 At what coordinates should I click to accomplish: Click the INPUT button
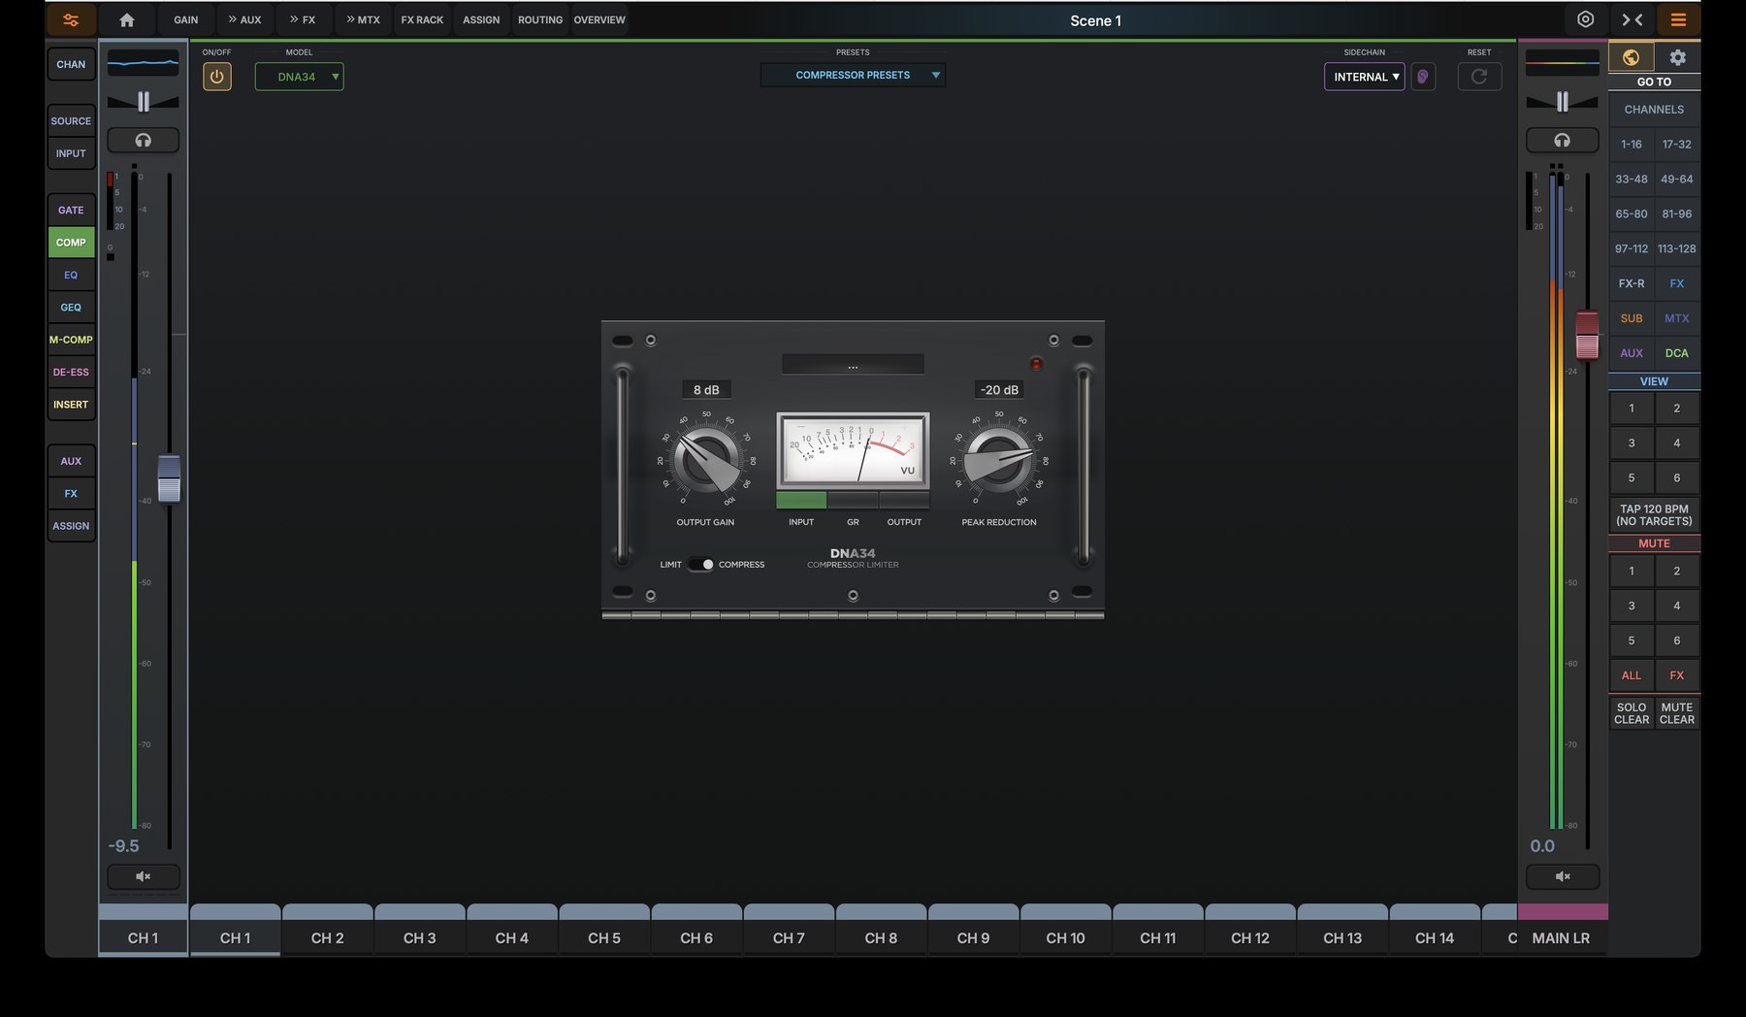[x=71, y=153]
